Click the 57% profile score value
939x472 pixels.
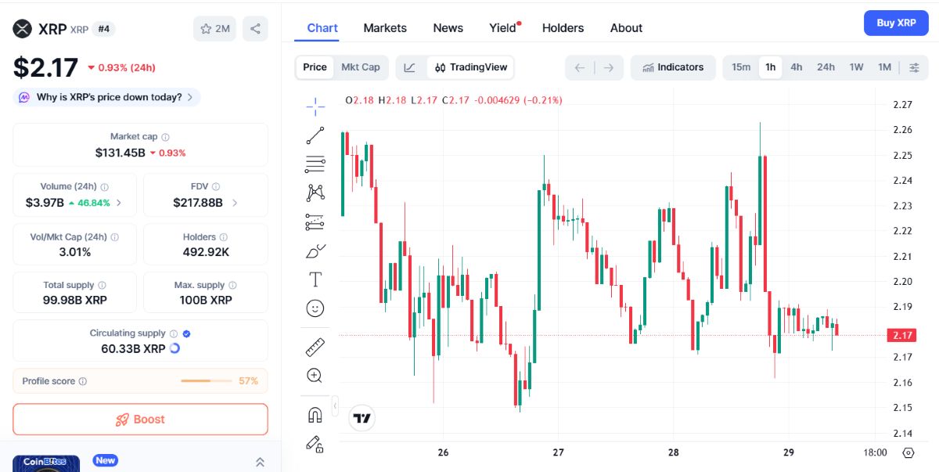pos(248,381)
